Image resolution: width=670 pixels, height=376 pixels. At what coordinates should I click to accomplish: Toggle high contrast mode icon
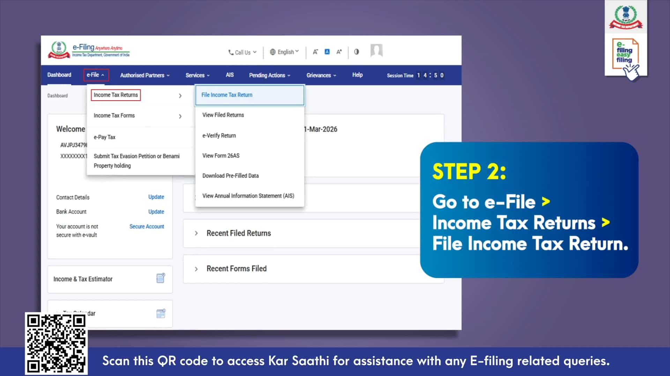pyautogui.click(x=356, y=52)
